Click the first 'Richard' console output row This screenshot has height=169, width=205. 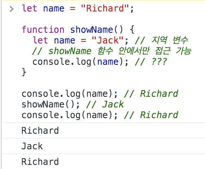pyautogui.click(x=103, y=130)
